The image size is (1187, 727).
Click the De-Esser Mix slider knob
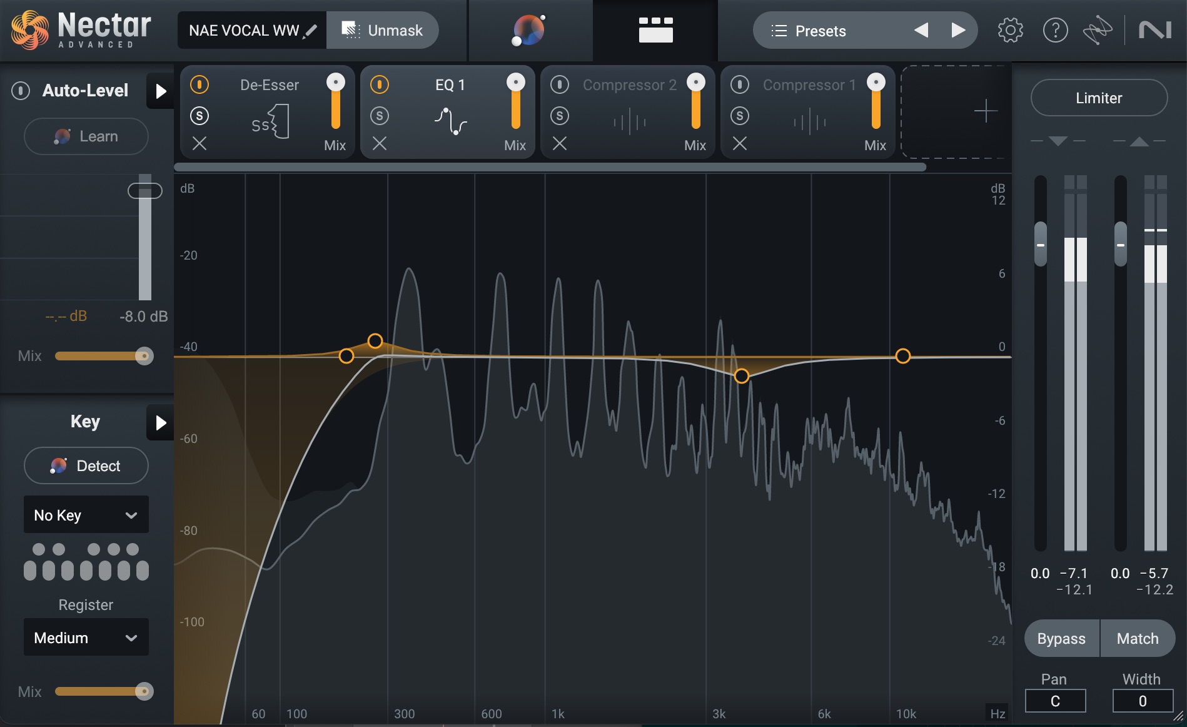pos(336,82)
